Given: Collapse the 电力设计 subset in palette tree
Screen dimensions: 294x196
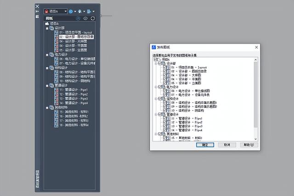Looking at the screenshot, I should (x=47, y=54).
